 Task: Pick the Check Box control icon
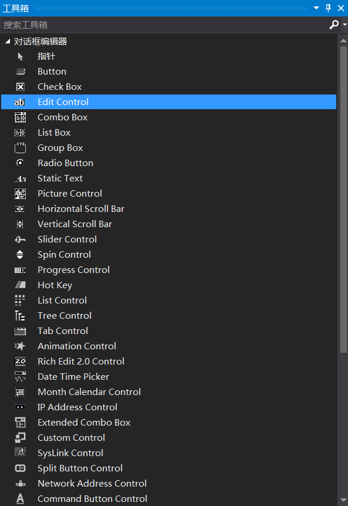pos(21,87)
